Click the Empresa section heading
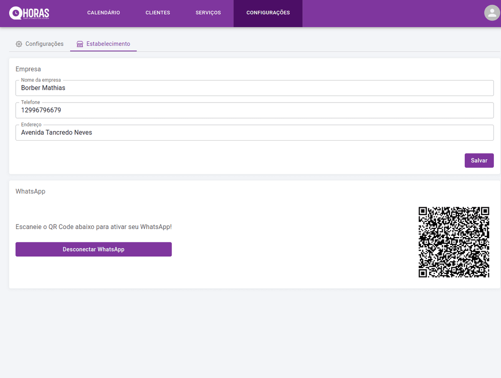Viewport: 501px width, 378px height. coord(28,69)
